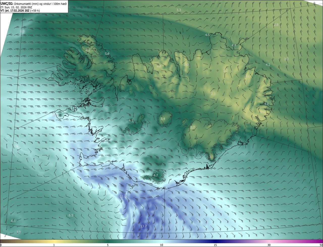The image size is (323, 247).
Task: Click the 4.6 value label on the map
Action: coord(207,35)
